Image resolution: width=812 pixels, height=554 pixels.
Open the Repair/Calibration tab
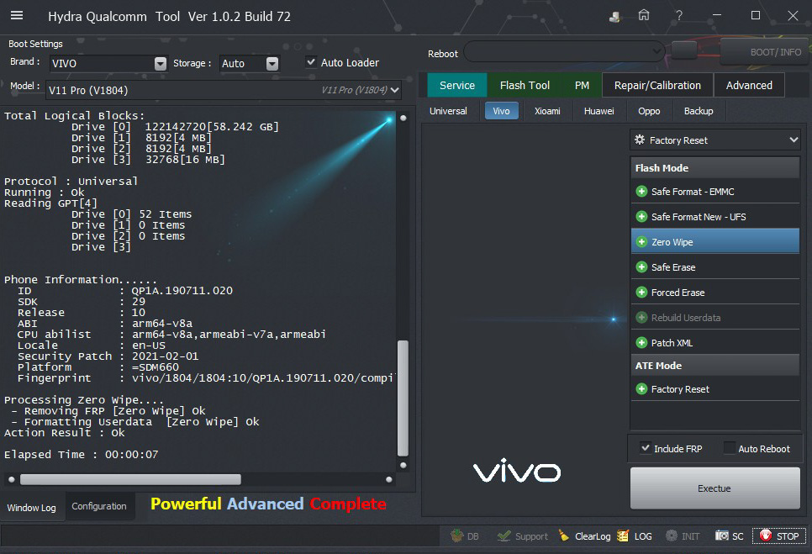657,85
